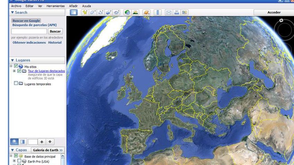Click folder icon beside Tour de lugares destacados
294x165 pixels.
(x=24, y=71)
